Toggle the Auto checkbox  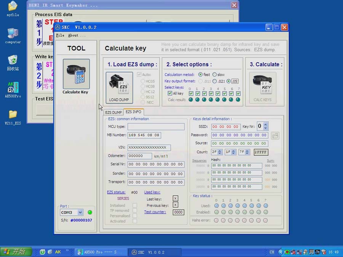(139, 75)
